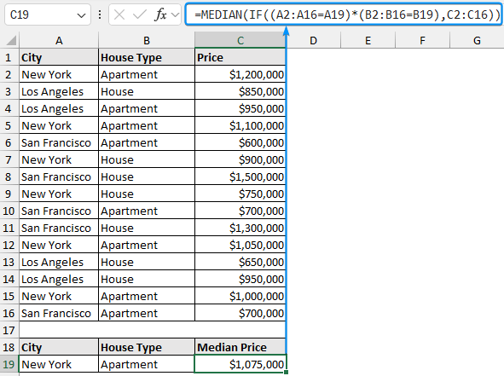504x376 pixels.
Task: Select cell with price $1,500,000
Action: click(x=240, y=176)
